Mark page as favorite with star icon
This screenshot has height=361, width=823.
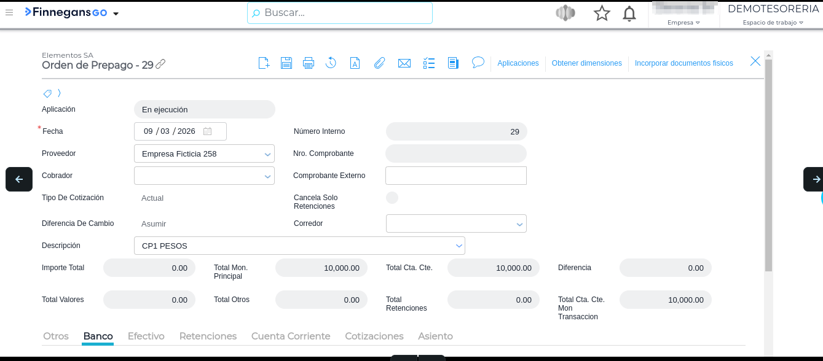point(602,14)
